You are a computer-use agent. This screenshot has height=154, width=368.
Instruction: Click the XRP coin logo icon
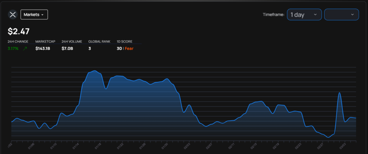pyautogui.click(x=13, y=14)
